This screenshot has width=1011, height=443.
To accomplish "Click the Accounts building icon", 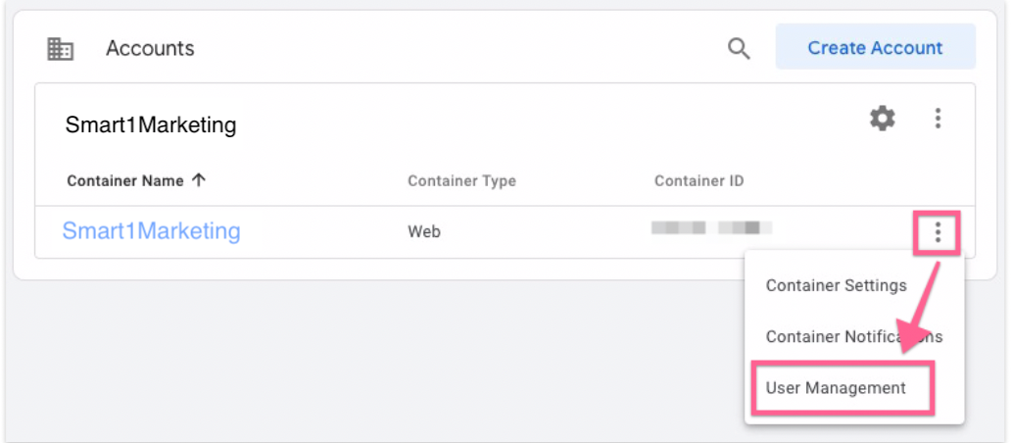I will click(61, 49).
